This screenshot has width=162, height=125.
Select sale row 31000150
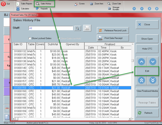click(x=72, y=71)
